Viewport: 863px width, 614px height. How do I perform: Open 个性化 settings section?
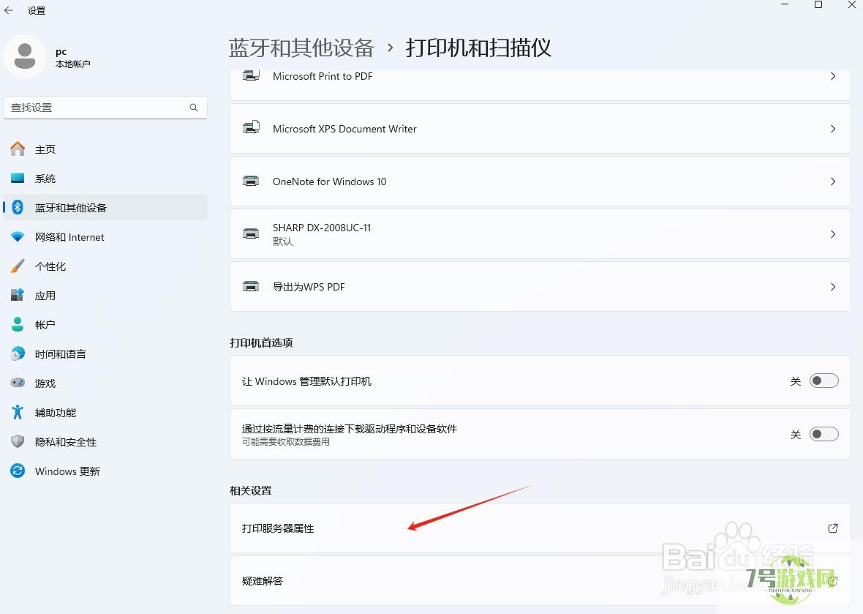coord(105,266)
